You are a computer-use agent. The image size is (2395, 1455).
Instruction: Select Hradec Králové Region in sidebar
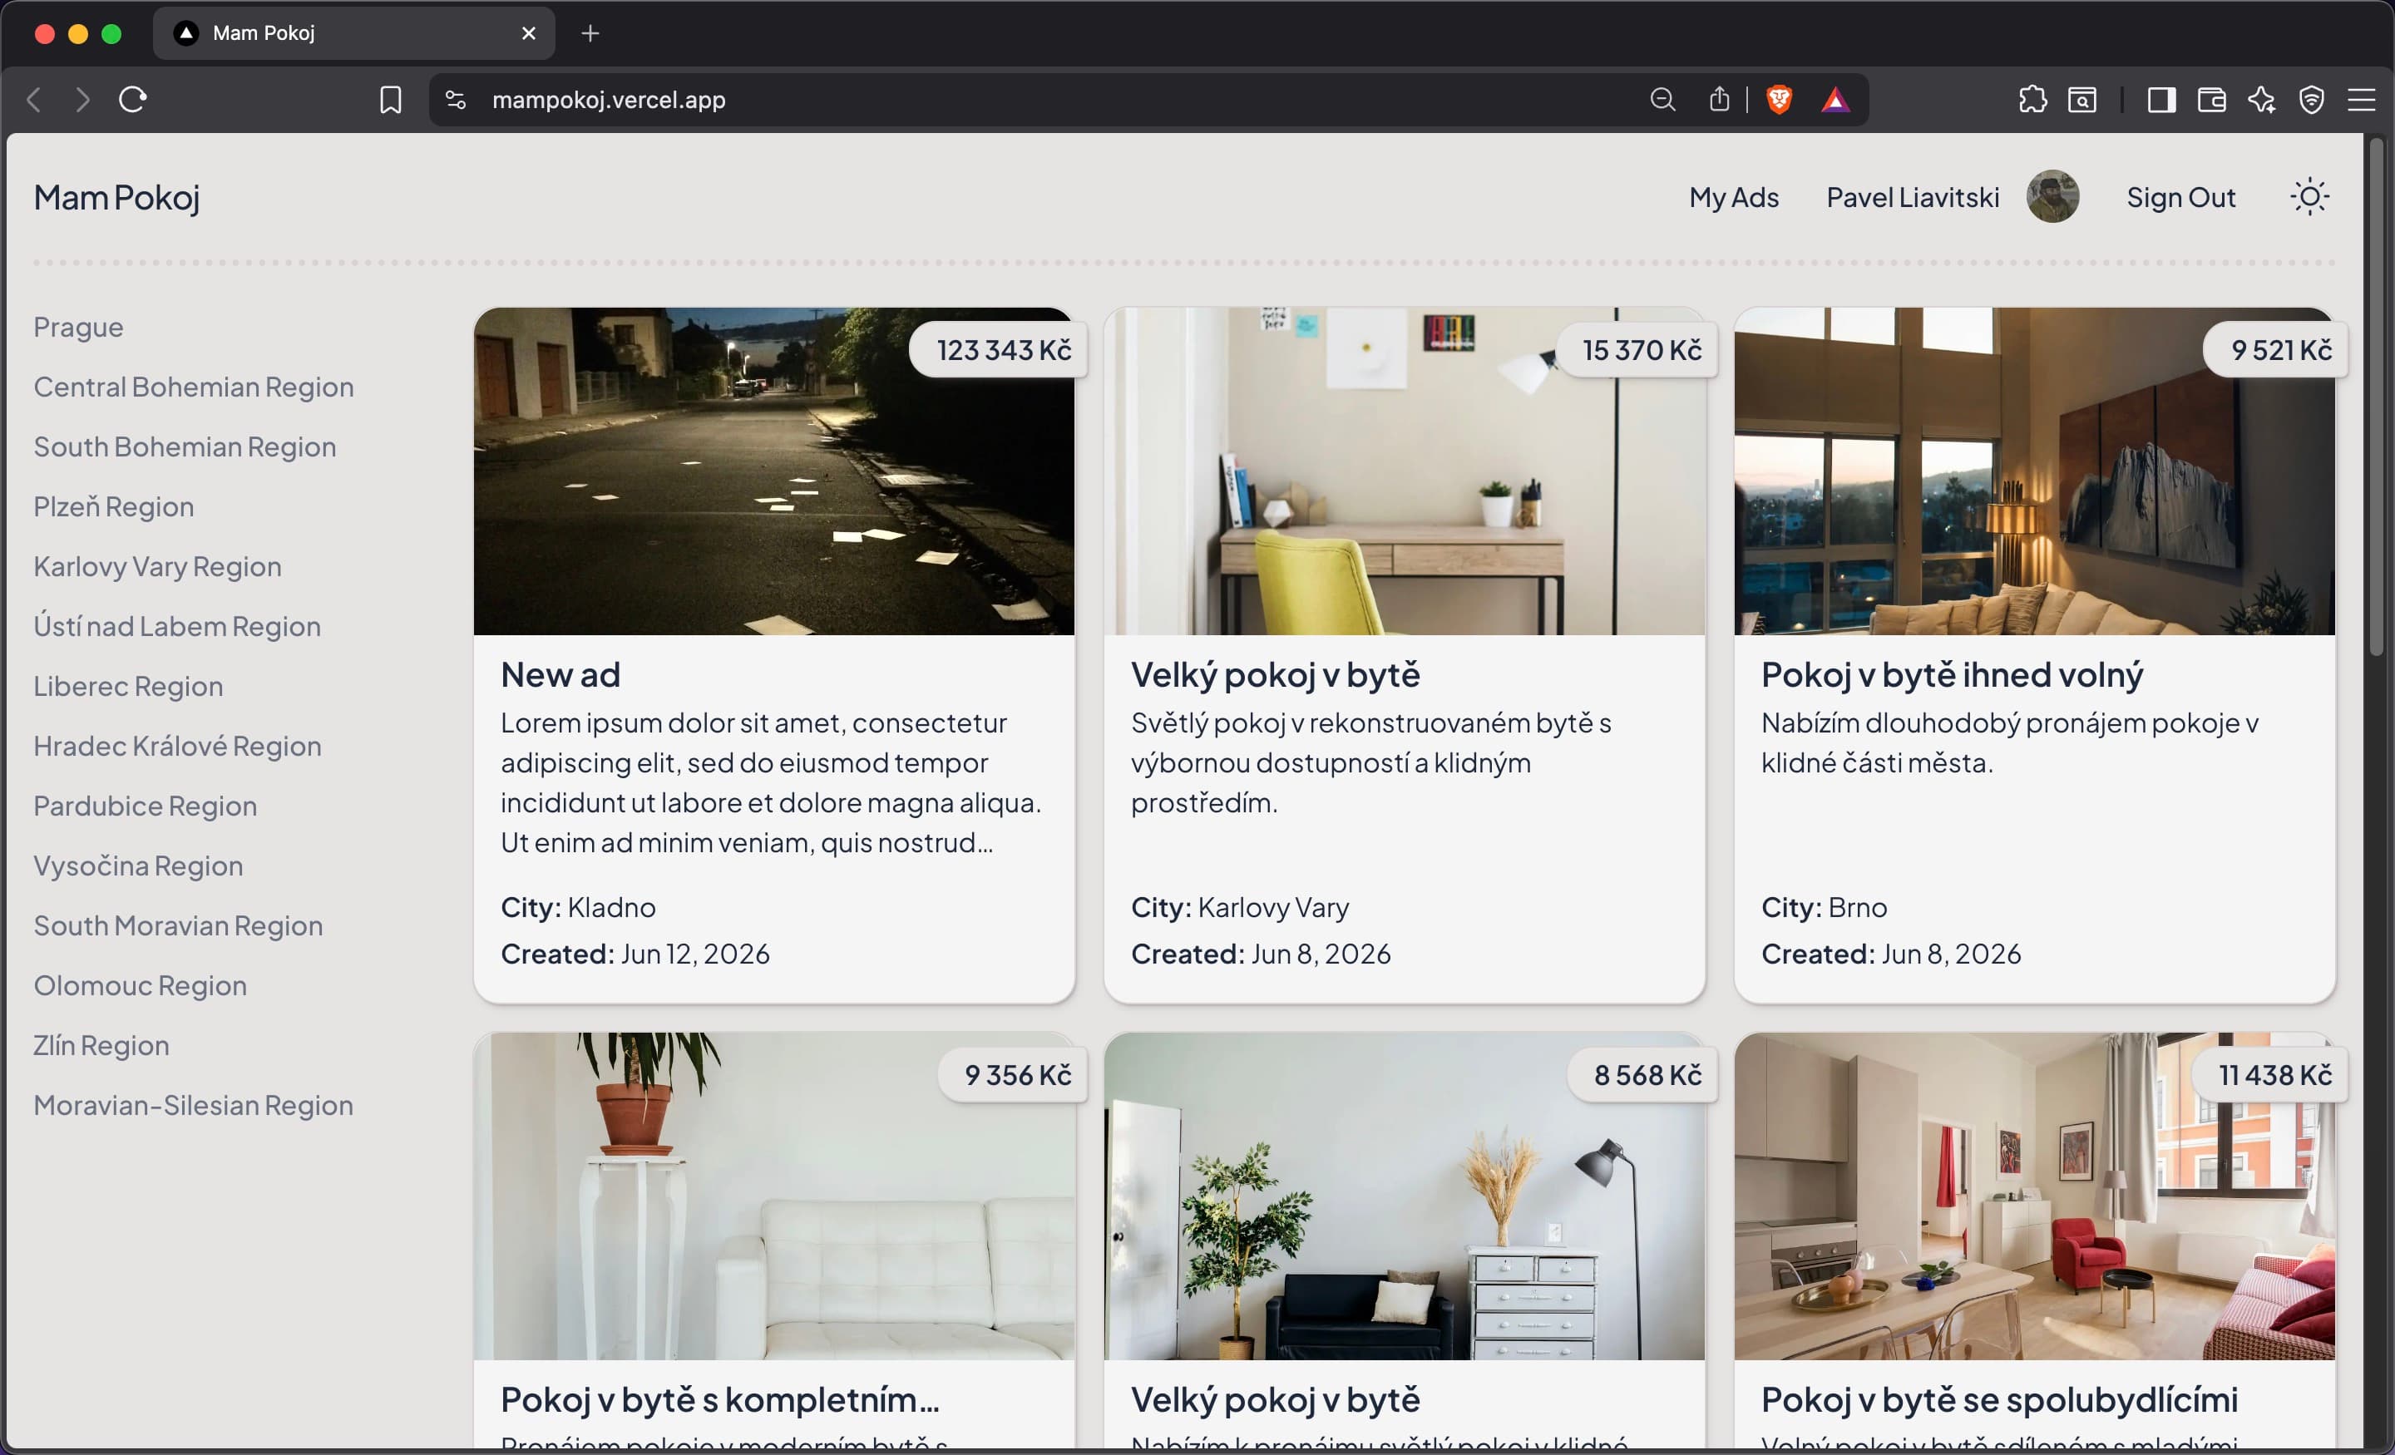(177, 746)
